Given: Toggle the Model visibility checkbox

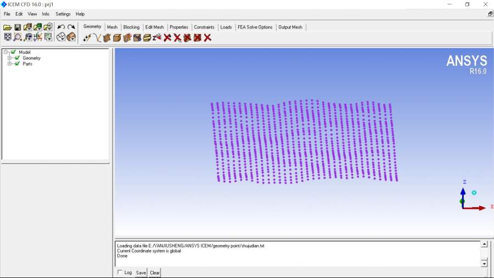Looking at the screenshot, I should [x=13, y=52].
